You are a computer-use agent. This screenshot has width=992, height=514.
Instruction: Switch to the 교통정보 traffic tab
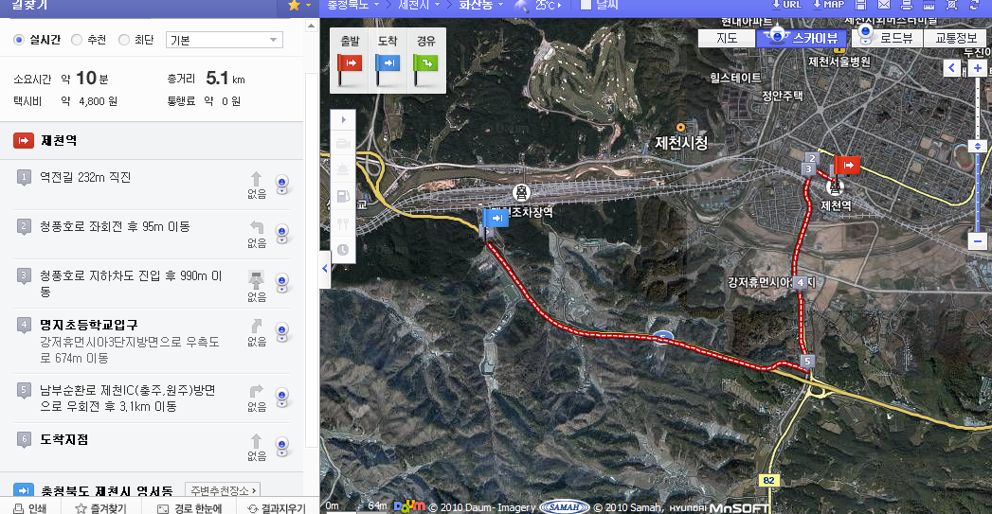956,38
